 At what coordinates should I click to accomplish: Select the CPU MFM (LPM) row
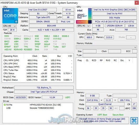[38, 60]
